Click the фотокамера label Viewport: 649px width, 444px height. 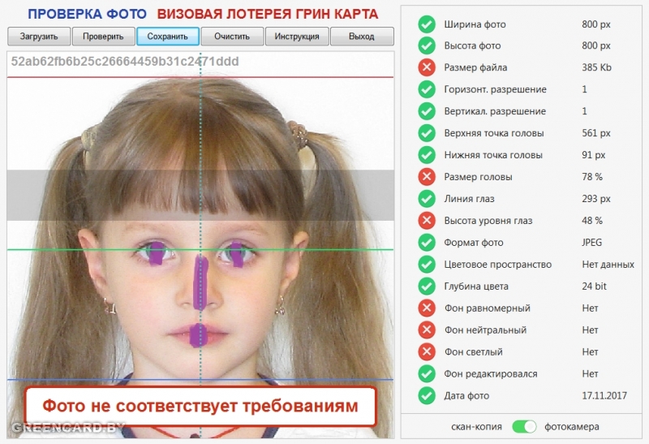pos(572,427)
